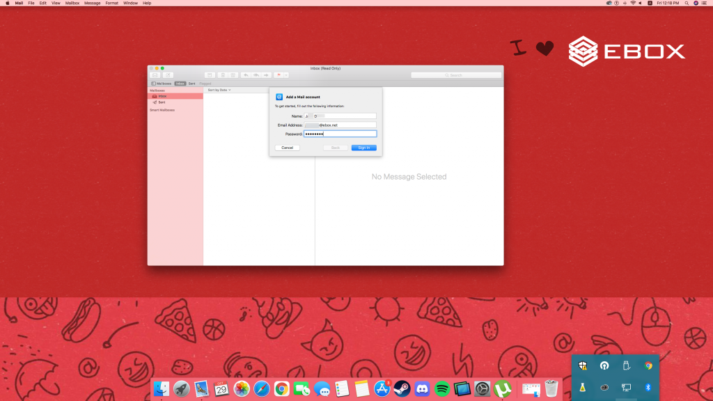Open the flag color dropdown arrow
Screen dimensions: 713x401
pos(286,75)
